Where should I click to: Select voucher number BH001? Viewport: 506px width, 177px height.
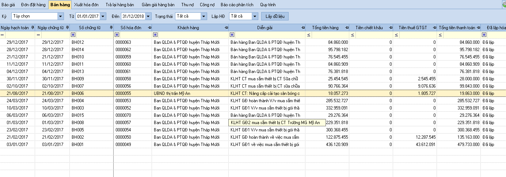pyautogui.click(x=78, y=145)
